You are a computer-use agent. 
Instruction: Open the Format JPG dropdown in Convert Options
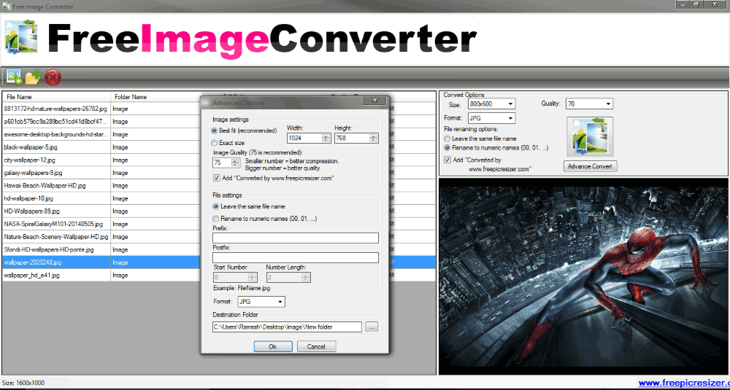click(511, 118)
